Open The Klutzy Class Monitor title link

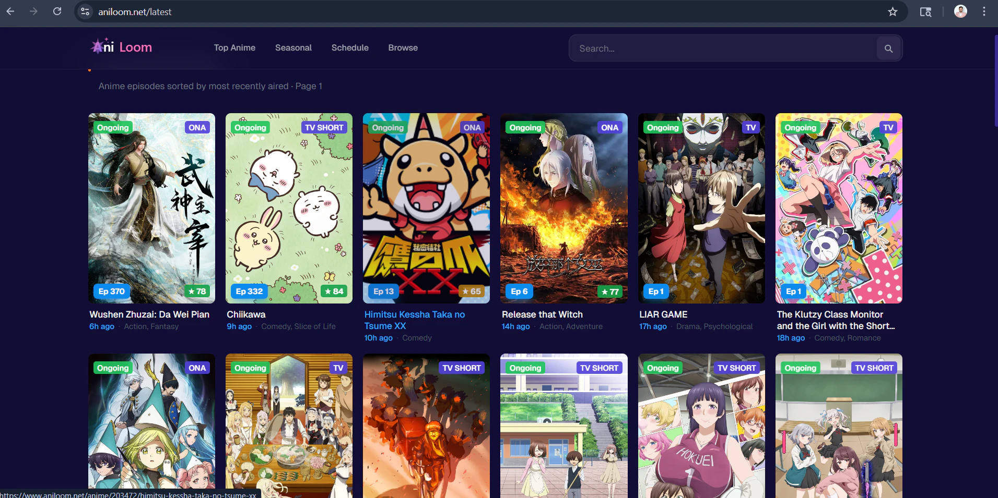pyautogui.click(x=836, y=320)
